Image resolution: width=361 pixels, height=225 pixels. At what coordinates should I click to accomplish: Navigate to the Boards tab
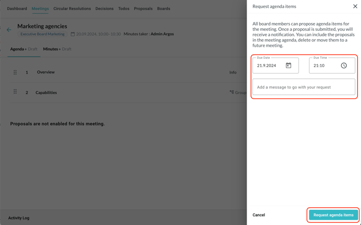[164, 8]
